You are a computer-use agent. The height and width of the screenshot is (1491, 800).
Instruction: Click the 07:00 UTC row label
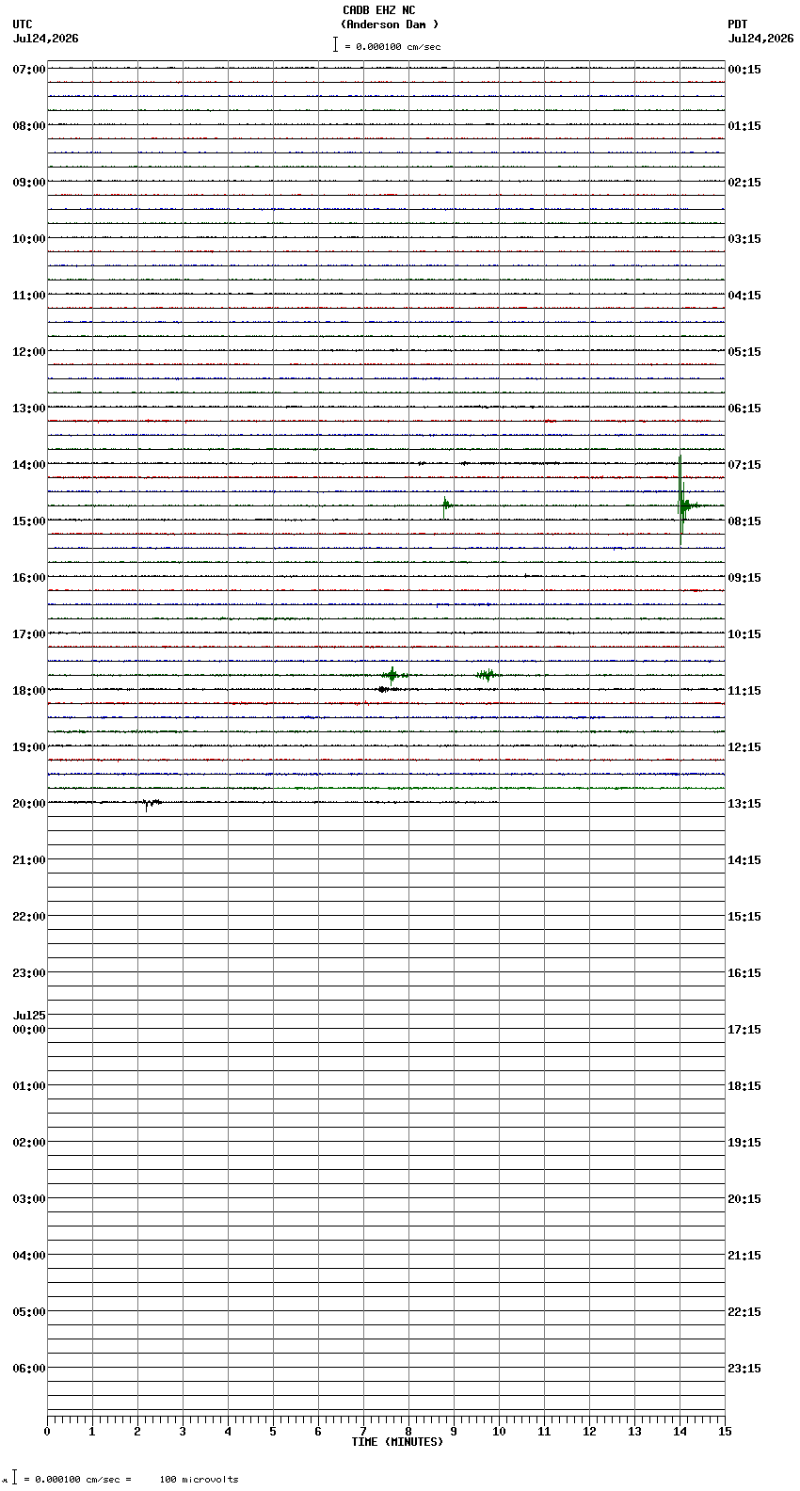[29, 70]
